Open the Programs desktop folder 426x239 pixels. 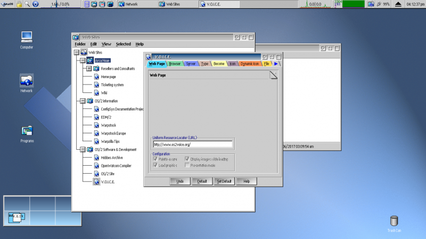point(27,131)
